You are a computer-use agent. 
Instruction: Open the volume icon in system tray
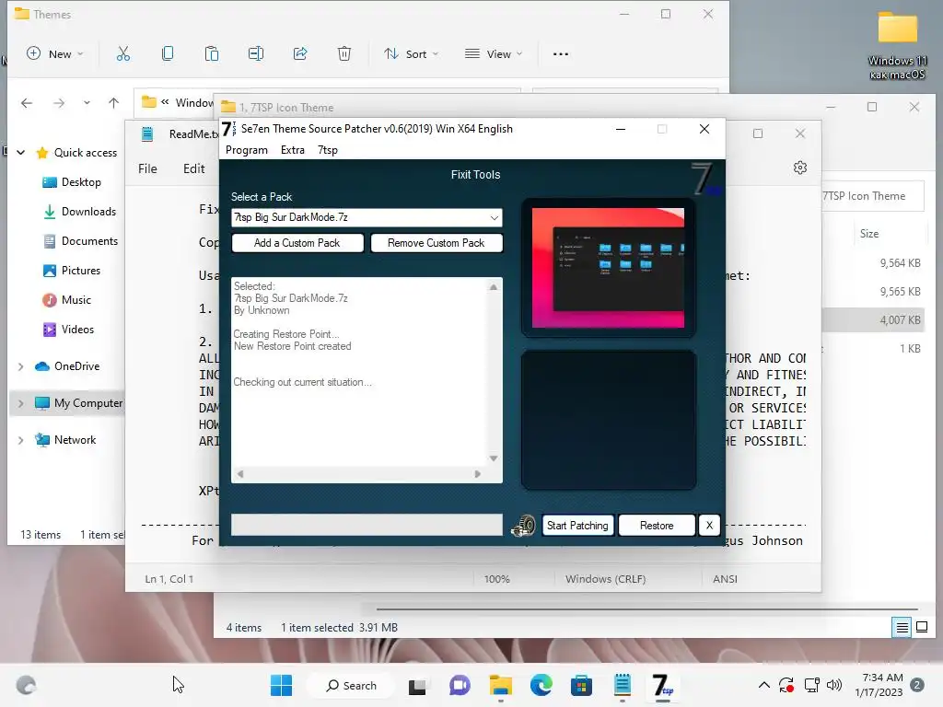point(834,685)
